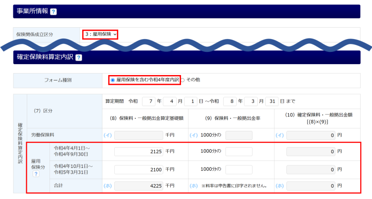Click confirmed amount field in 令和4年10月1日～ row
The image size is (372, 199).
[311, 170]
